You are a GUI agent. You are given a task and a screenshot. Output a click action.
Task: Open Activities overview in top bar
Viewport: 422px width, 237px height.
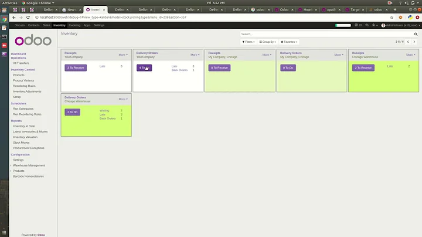click(x=10, y=3)
